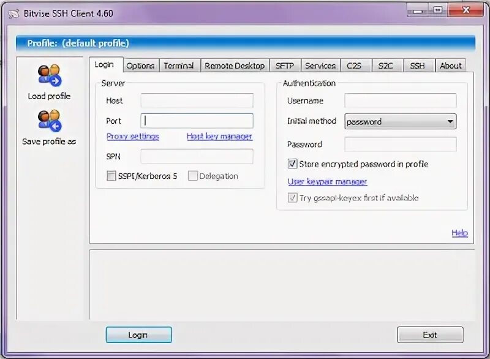Click the Load profile icon
This screenshot has width=490, height=359.
coord(50,75)
